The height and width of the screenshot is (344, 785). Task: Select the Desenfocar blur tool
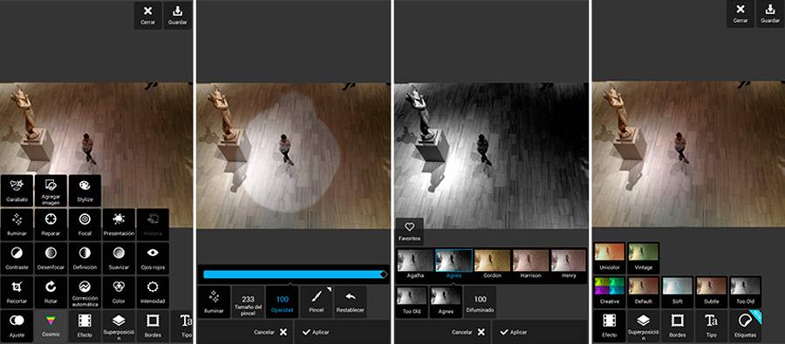pos(51,259)
